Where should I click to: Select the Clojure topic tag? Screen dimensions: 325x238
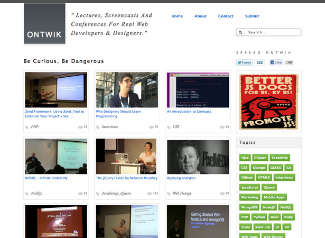pyautogui.click(x=260, y=158)
